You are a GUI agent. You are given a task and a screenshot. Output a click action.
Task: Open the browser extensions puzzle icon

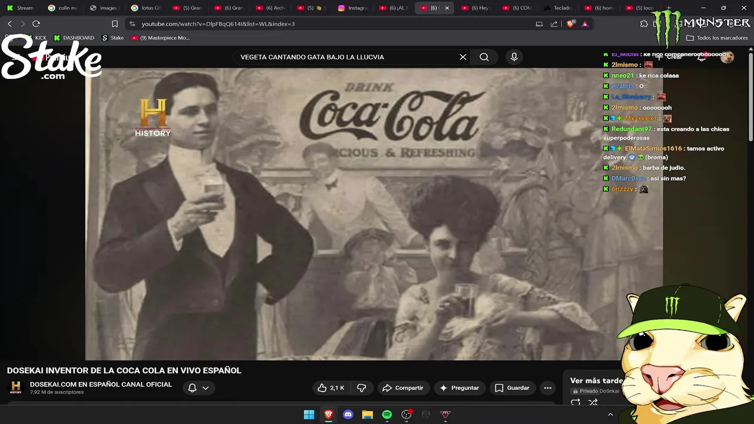644,24
